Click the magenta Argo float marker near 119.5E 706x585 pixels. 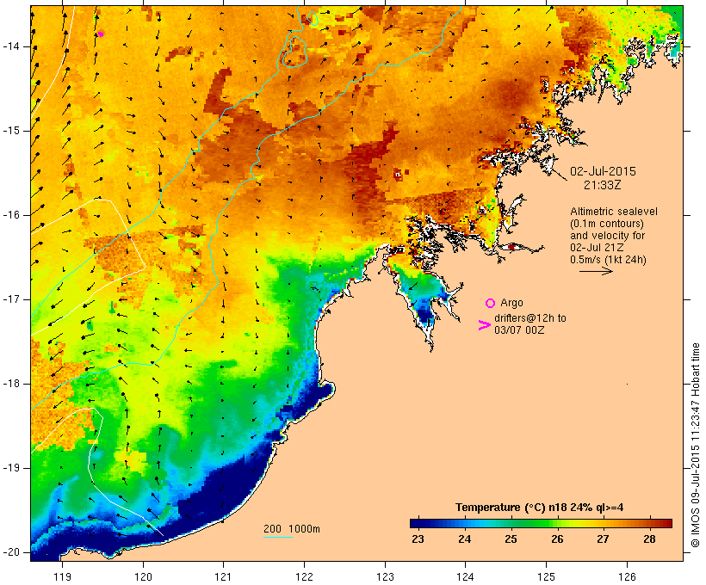(x=101, y=34)
